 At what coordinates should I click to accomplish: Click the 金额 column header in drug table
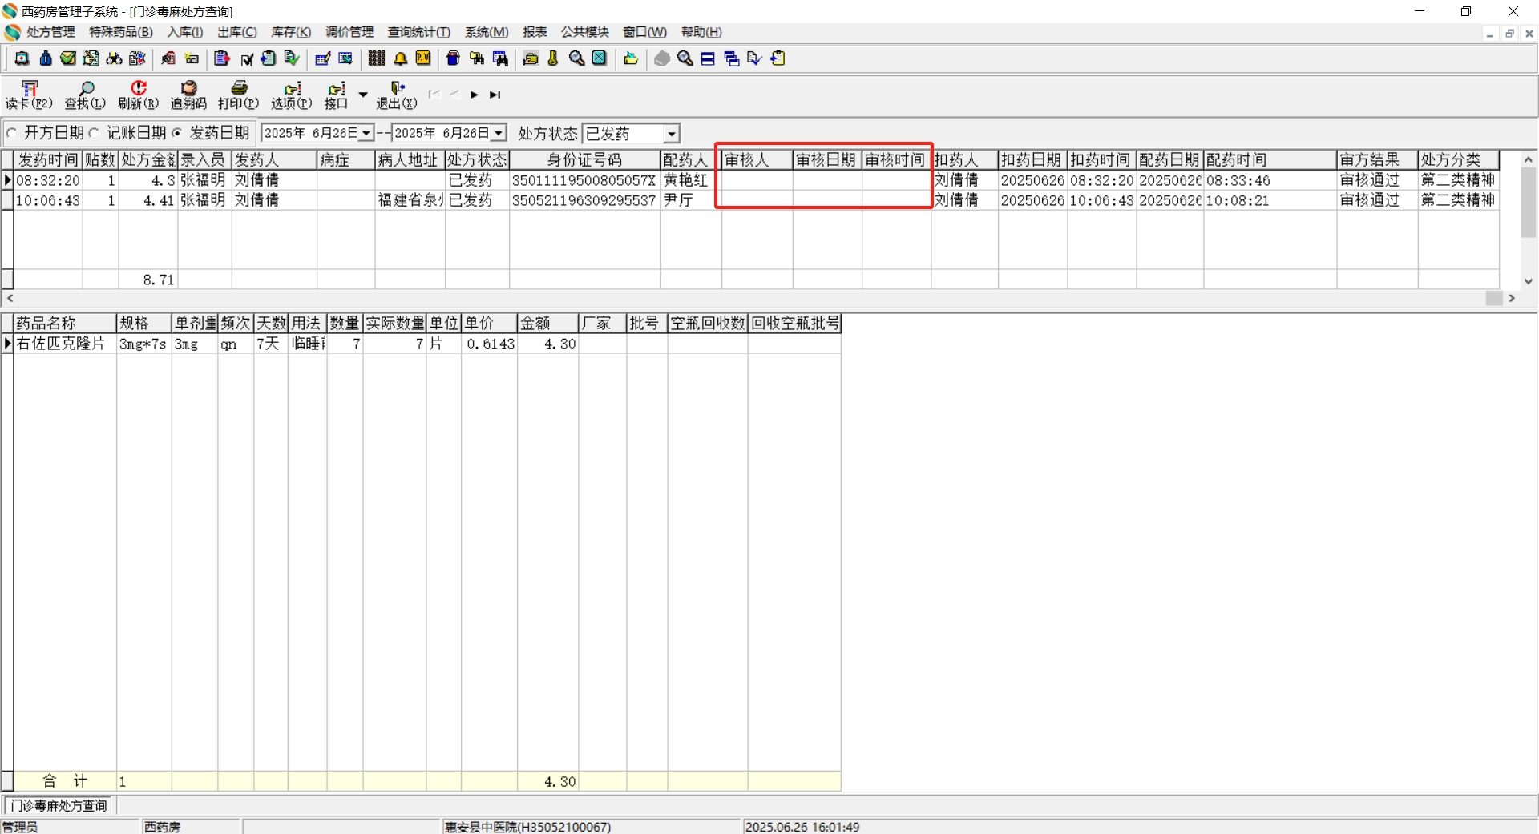click(547, 323)
